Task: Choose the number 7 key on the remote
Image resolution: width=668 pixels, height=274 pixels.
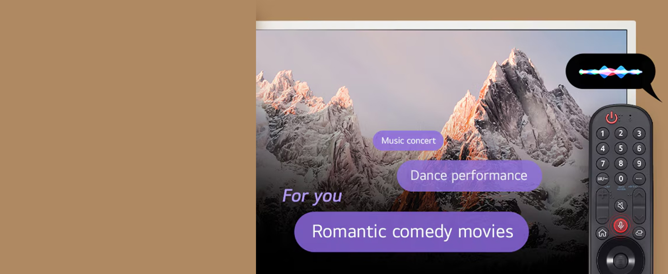Action: tap(603, 163)
